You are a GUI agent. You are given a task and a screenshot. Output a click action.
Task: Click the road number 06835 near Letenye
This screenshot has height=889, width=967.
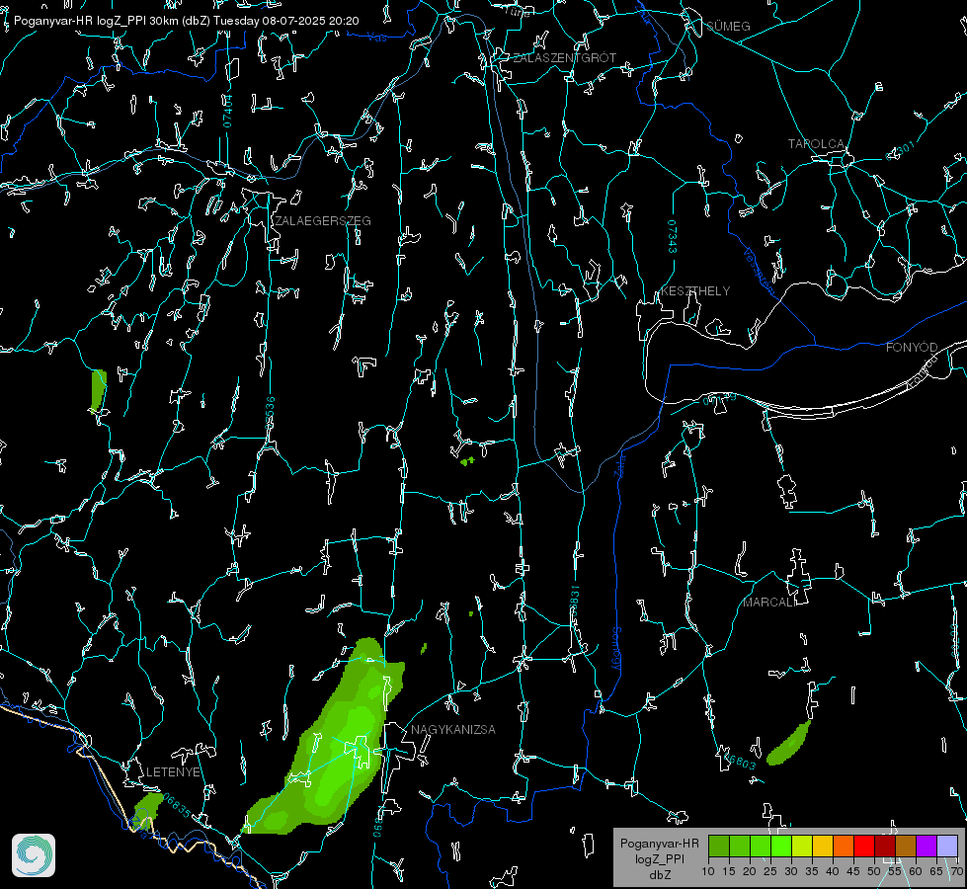177,805
